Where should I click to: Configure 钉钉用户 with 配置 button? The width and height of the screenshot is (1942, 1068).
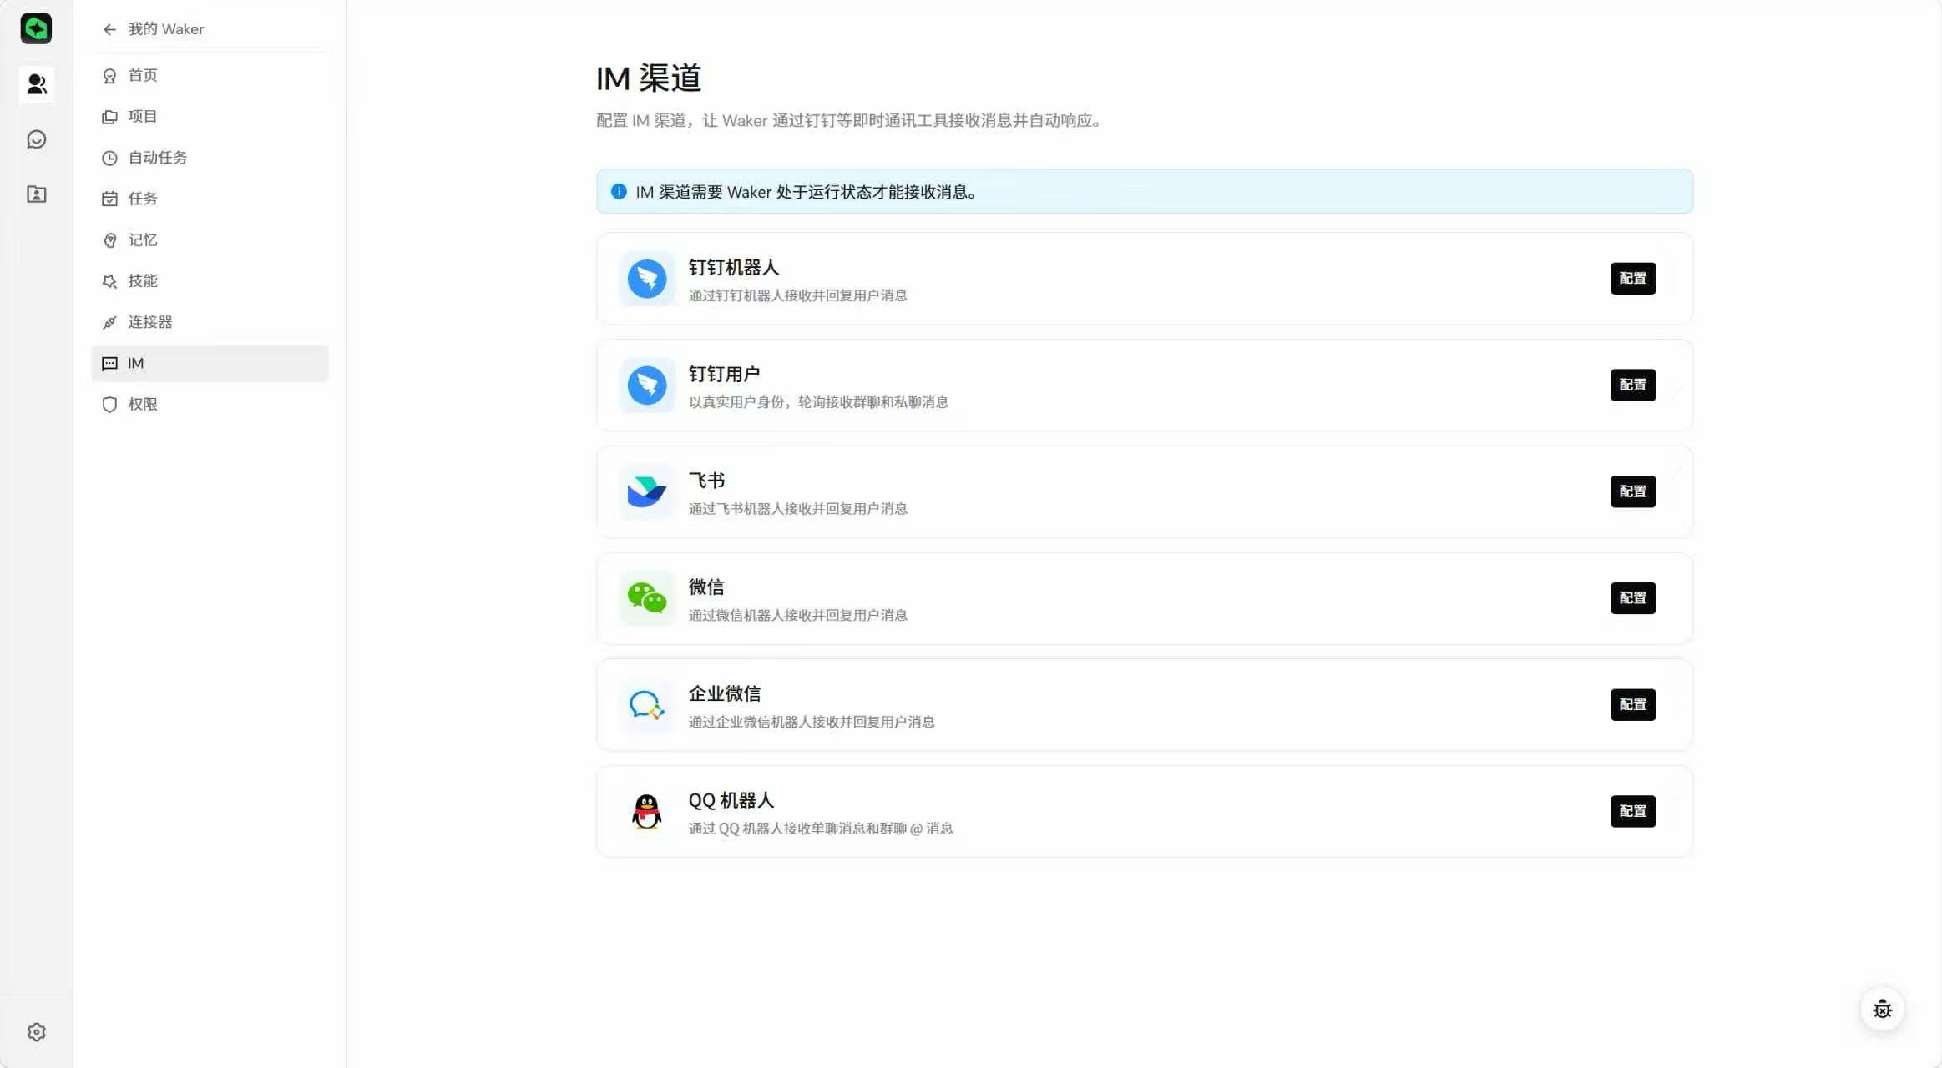pos(1632,385)
